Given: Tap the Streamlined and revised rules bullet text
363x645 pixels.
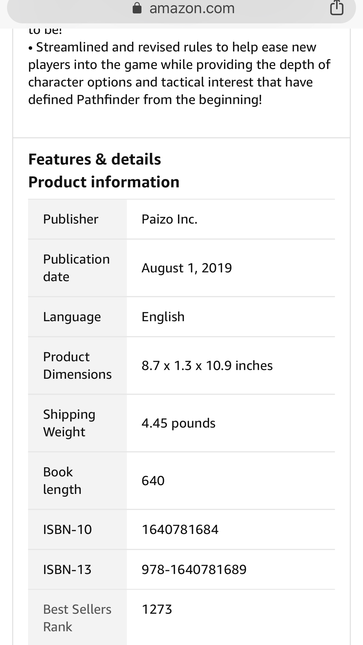Looking at the screenshot, I should tap(179, 73).
